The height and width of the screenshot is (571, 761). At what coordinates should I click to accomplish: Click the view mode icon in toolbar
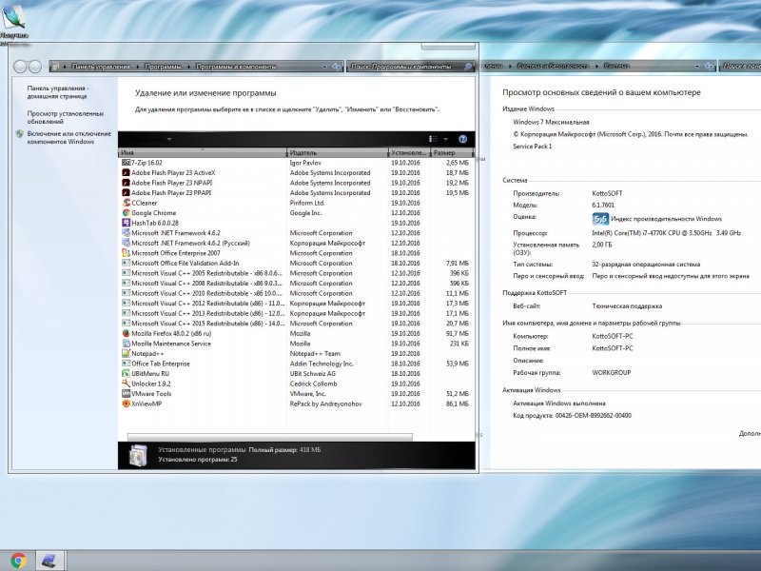tap(434, 139)
